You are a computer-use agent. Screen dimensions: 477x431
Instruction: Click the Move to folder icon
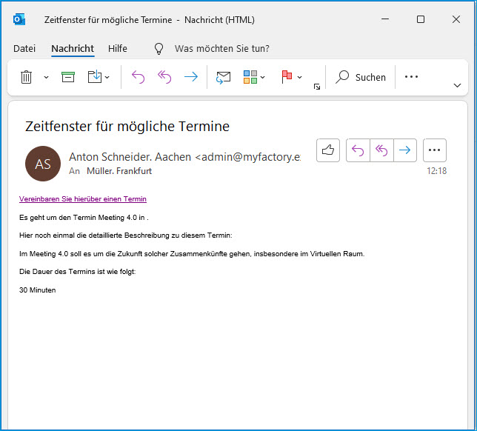coord(95,77)
